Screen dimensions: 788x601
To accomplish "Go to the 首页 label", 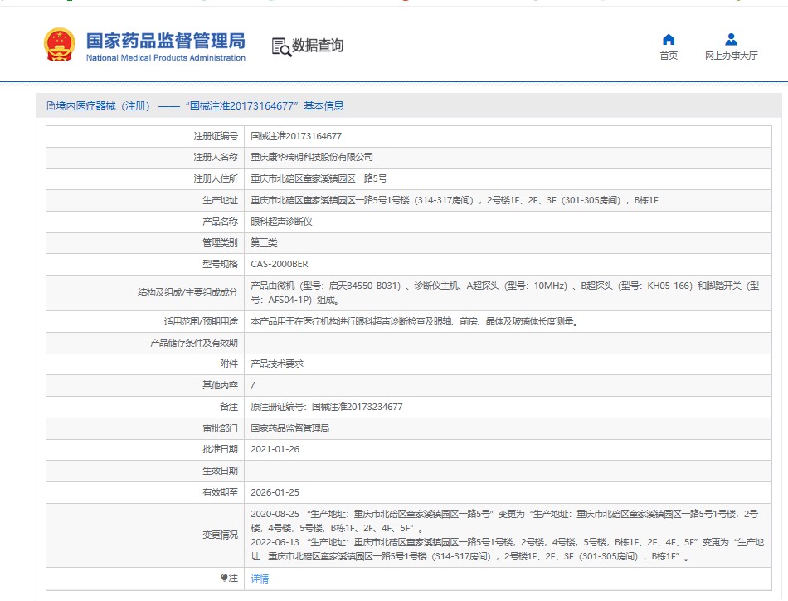I will coord(669,56).
